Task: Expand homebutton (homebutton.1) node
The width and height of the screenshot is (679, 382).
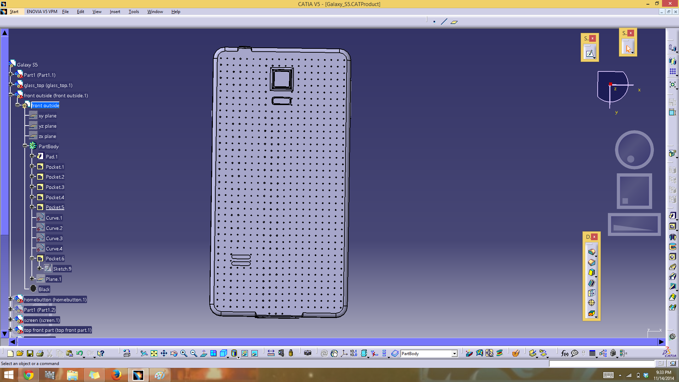Action: pyautogui.click(x=11, y=299)
